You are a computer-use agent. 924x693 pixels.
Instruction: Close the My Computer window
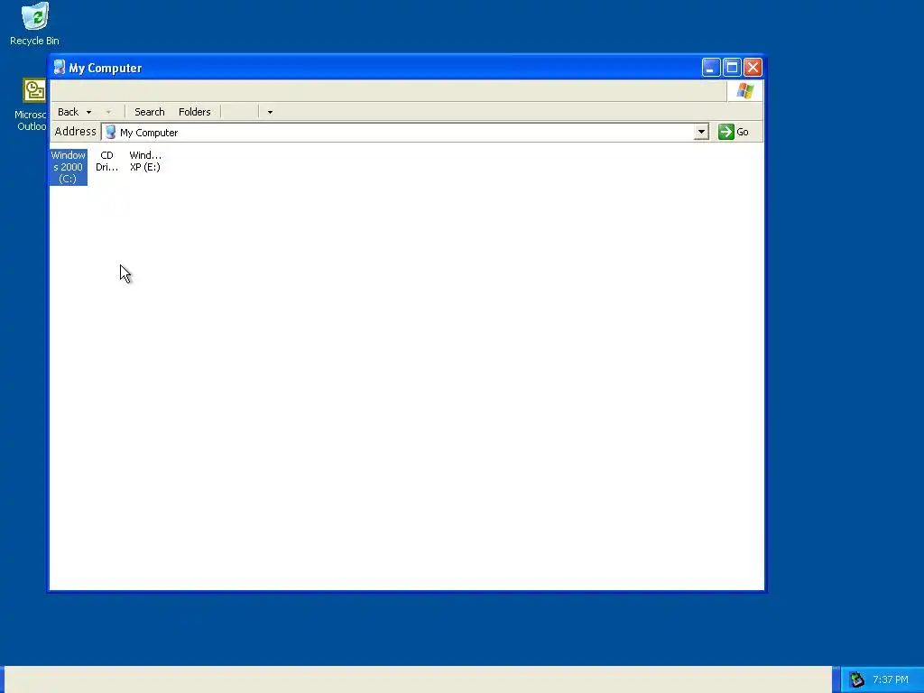(753, 68)
